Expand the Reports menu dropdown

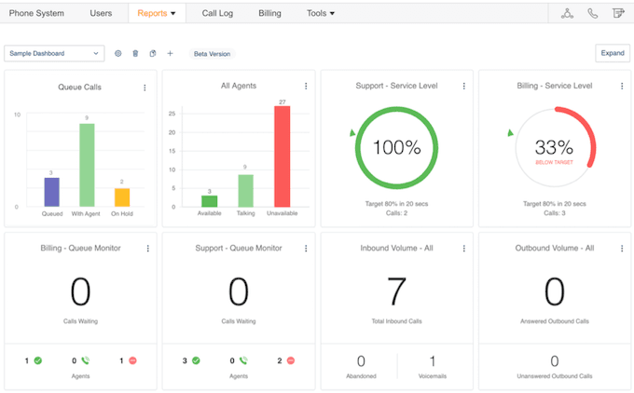point(157,13)
